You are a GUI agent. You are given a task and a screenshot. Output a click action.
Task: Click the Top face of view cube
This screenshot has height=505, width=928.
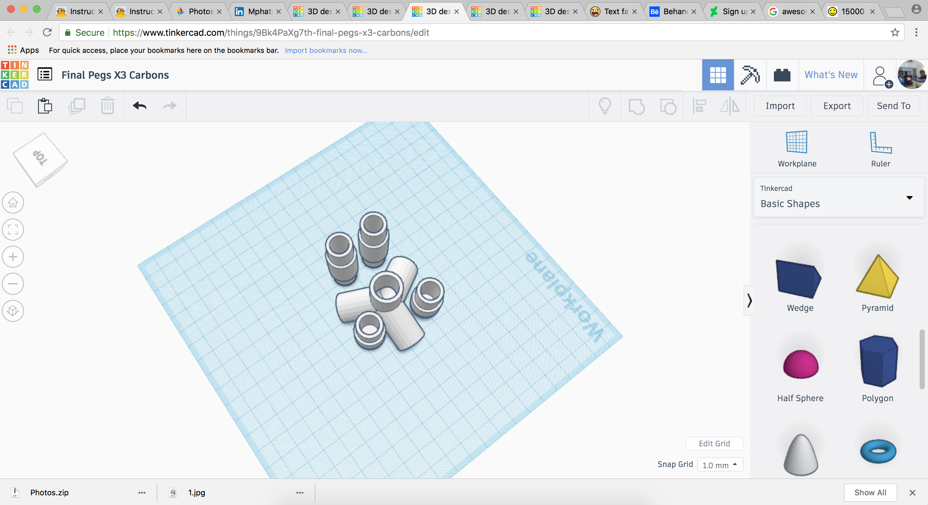tap(40, 158)
